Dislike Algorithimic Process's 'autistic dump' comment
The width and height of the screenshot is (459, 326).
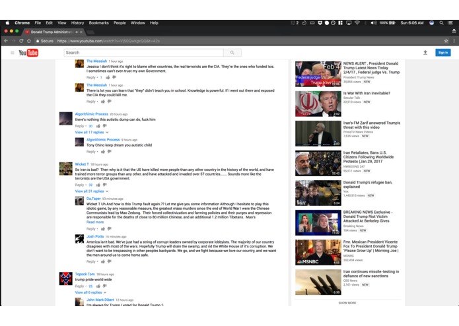pos(105,126)
